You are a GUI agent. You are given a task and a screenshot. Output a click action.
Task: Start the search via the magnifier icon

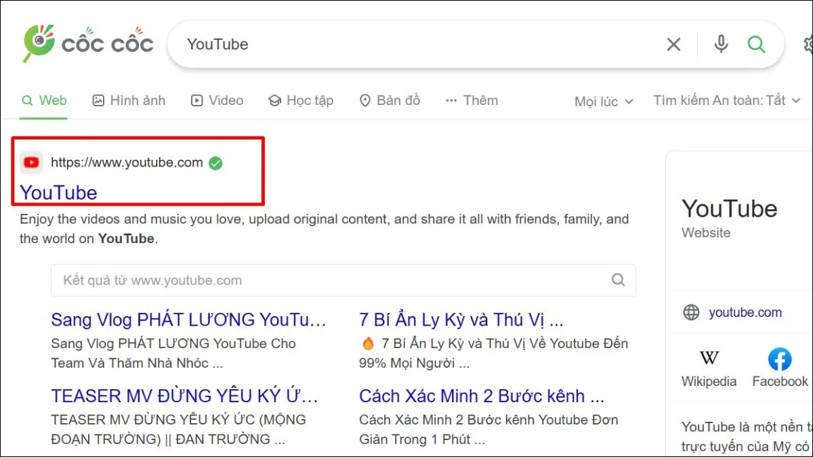coord(757,44)
